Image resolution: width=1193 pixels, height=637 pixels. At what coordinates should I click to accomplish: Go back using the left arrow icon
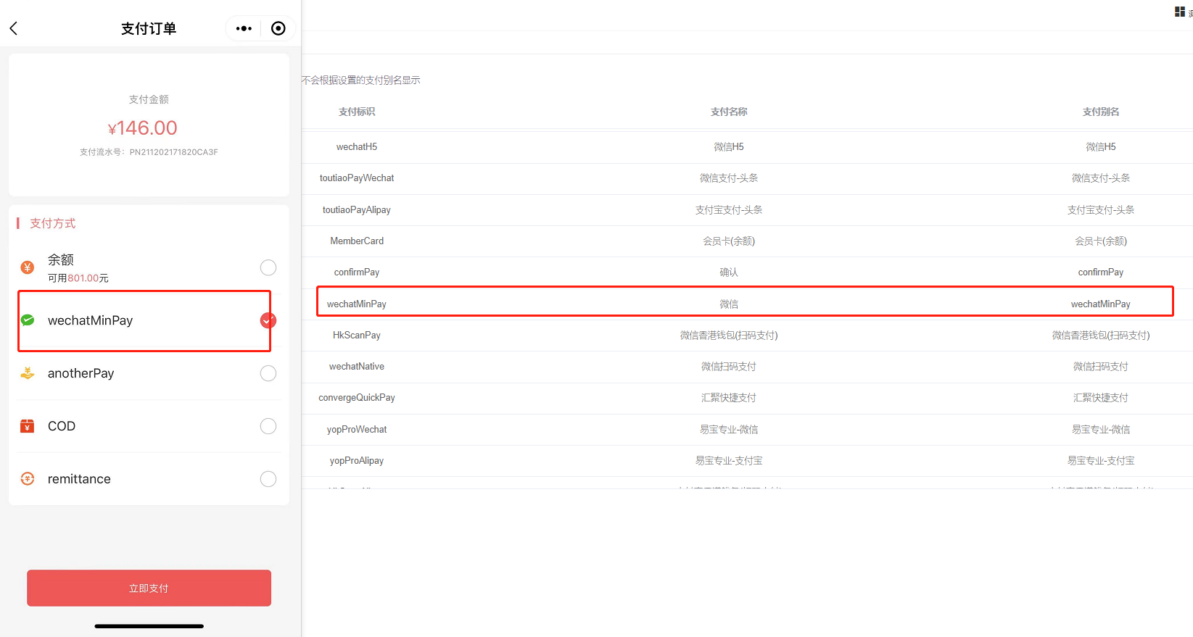[x=13, y=28]
